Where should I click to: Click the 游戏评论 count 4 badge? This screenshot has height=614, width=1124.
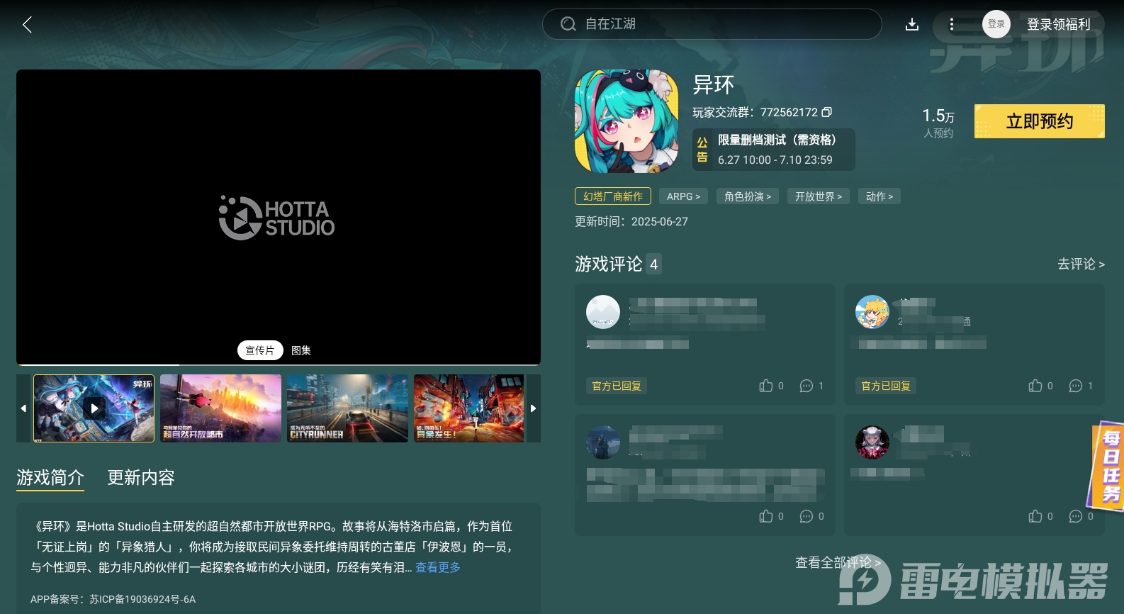click(653, 264)
